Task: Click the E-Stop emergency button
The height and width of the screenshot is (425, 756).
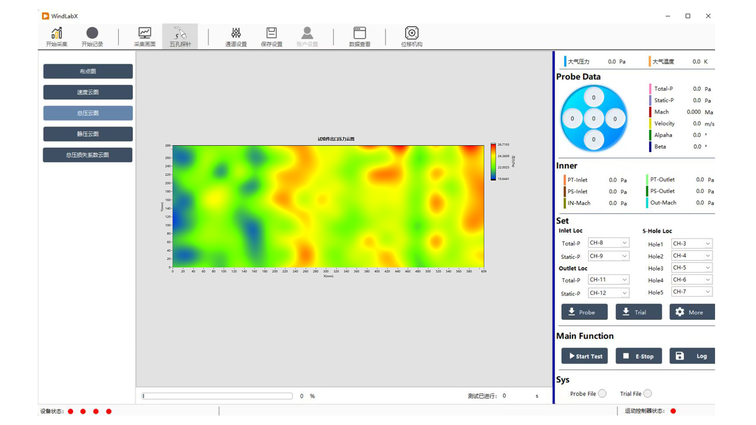Action: [639, 356]
